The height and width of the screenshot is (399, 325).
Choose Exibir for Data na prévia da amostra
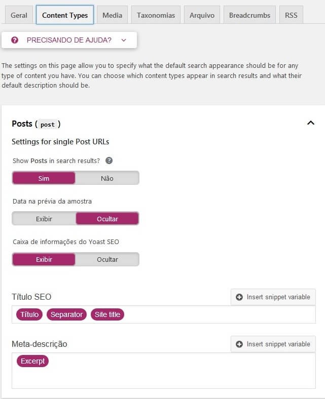point(44,219)
